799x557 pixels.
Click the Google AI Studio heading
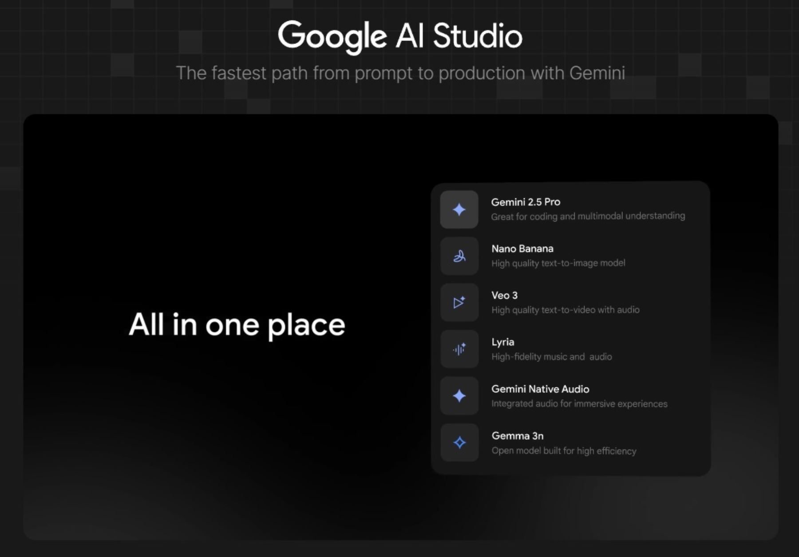400,36
